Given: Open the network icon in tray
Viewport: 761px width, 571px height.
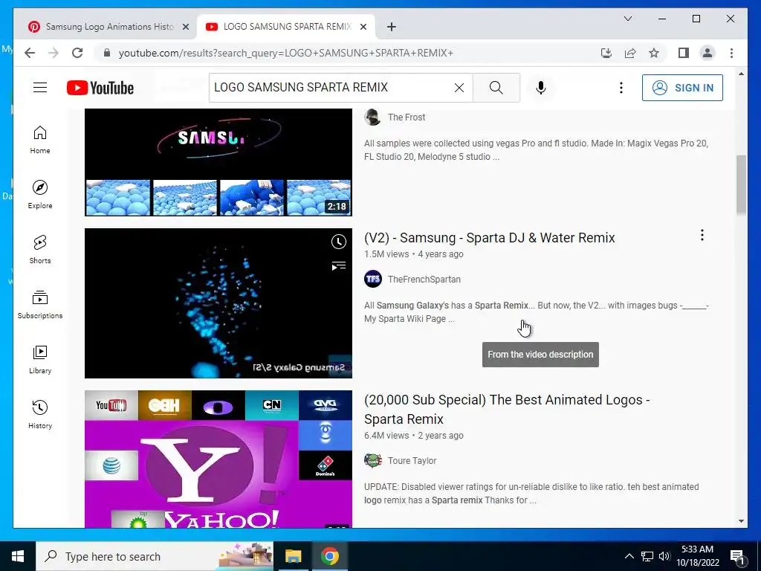Looking at the screenshot, I should click(x=647, y=556).
